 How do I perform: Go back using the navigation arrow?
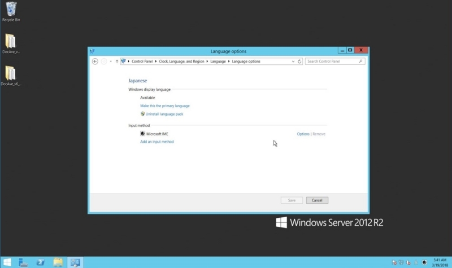(95, 61)
